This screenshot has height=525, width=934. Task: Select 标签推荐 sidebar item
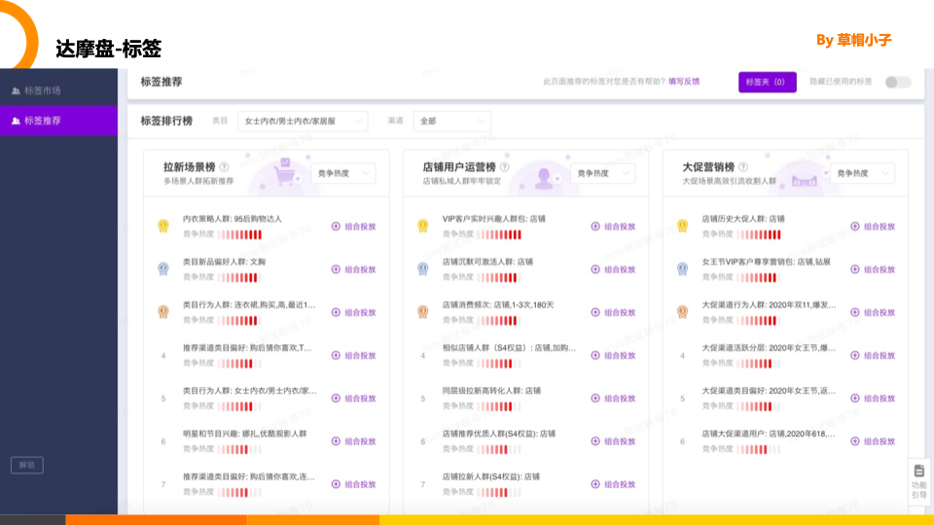pos(58,121)
